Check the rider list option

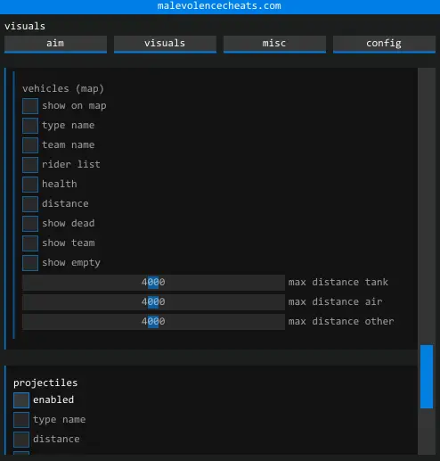30,165
